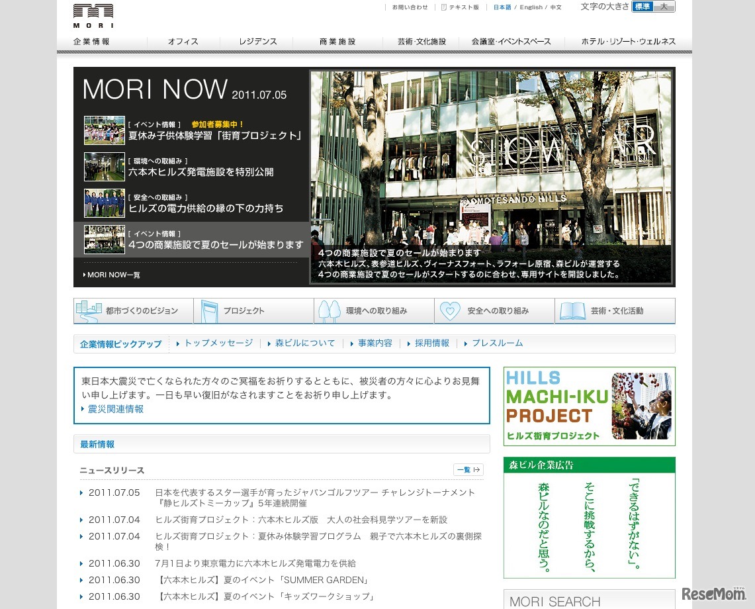Select the 夏のセール thumbnail
The width and height of the screenshot is (755, 609).
(x=105, y=240)
